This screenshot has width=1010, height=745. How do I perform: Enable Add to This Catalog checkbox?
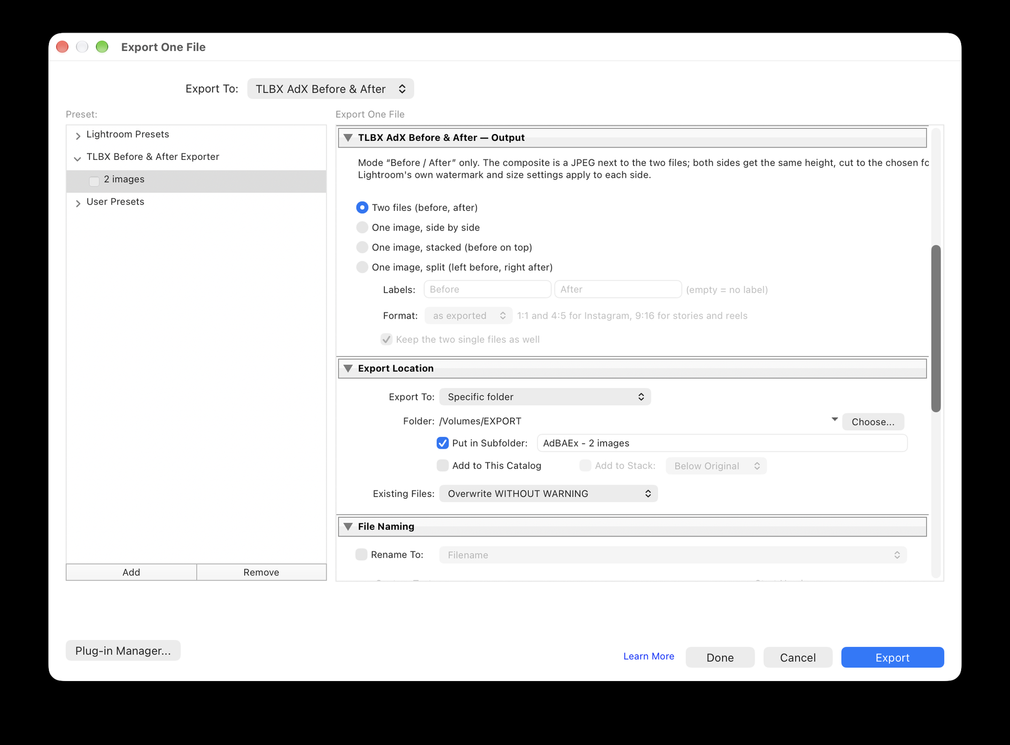pyautogui.click(x=443, y=466)
